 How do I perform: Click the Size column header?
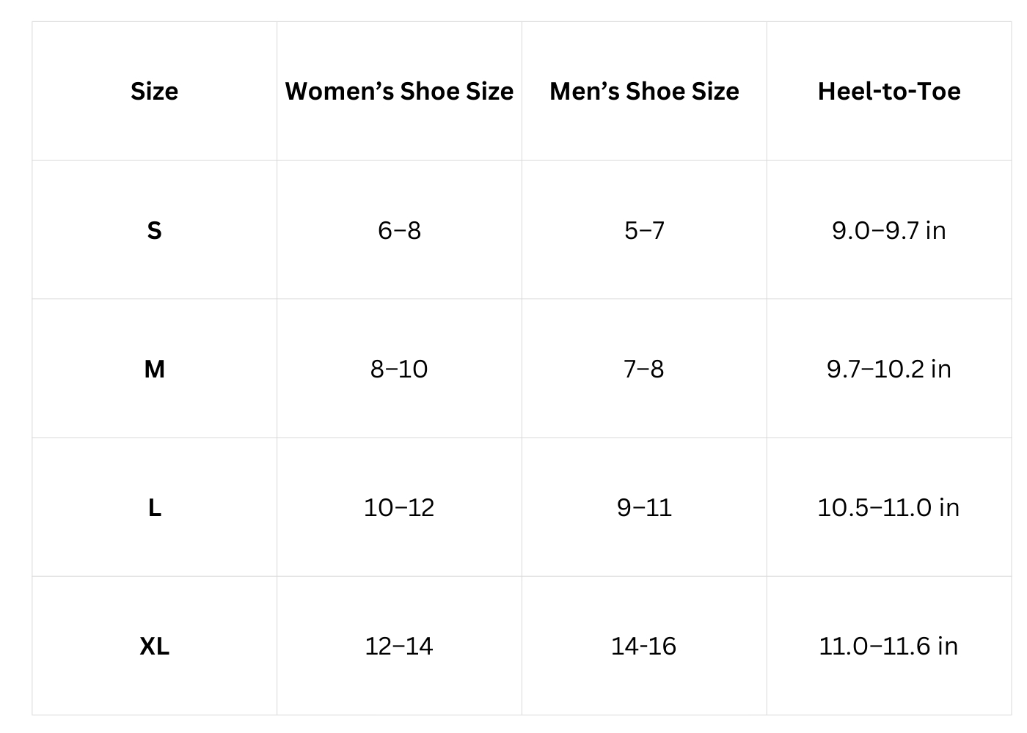(x=154, y=91)
